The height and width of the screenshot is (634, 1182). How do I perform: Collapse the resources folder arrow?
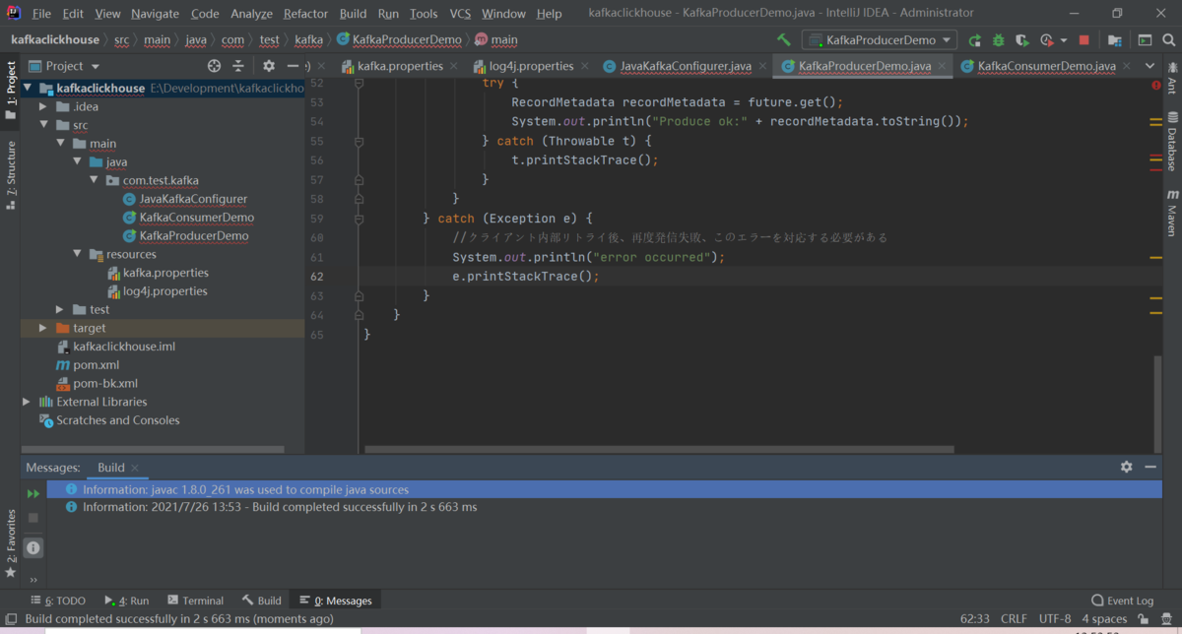pyautogui.click(x=77, y=254)
